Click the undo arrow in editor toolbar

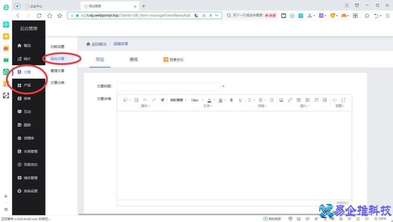145,100
